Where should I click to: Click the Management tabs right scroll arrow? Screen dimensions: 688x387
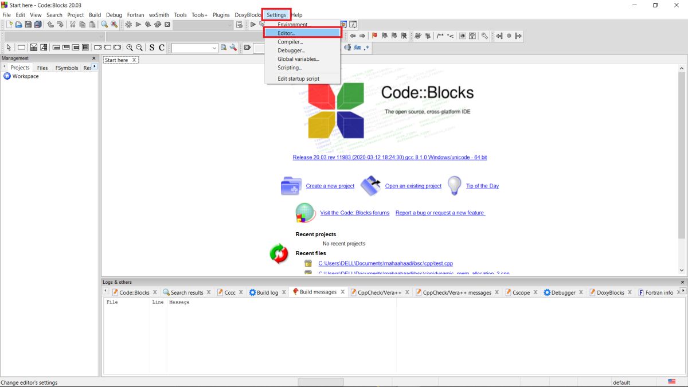click(95, 67)
